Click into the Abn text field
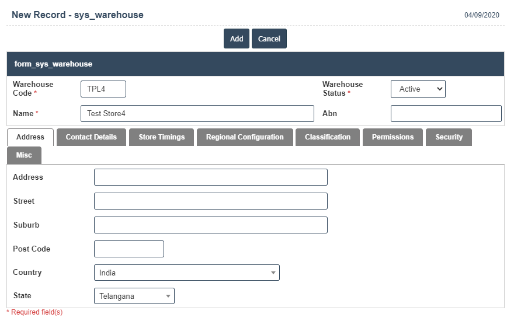The height and width of the screenshot is (321, 514). 446,113
